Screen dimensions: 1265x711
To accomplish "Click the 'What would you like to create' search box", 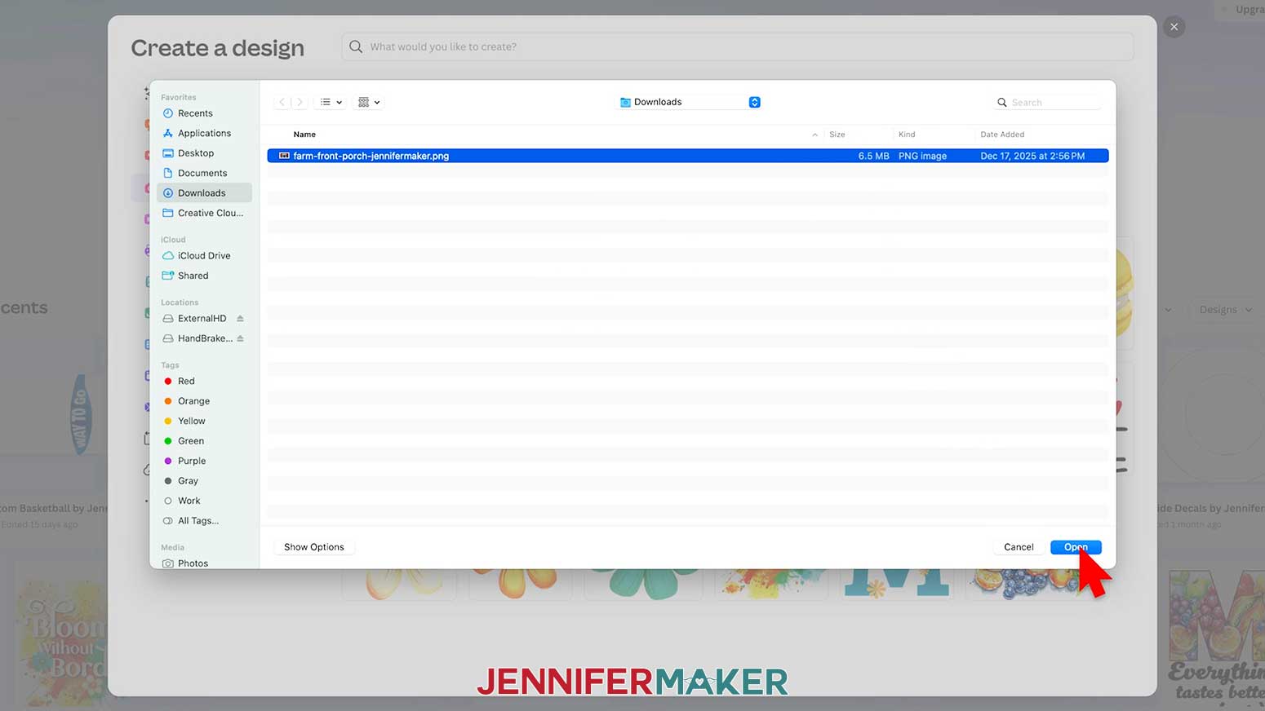I will [x=738, y=46].
